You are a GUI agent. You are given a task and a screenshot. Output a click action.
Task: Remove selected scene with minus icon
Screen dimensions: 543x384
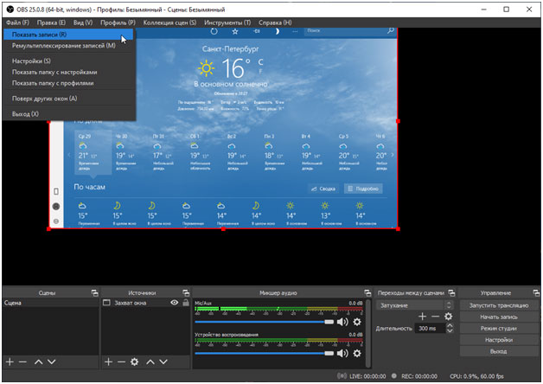pyautogui.click(x=22, y=362)
